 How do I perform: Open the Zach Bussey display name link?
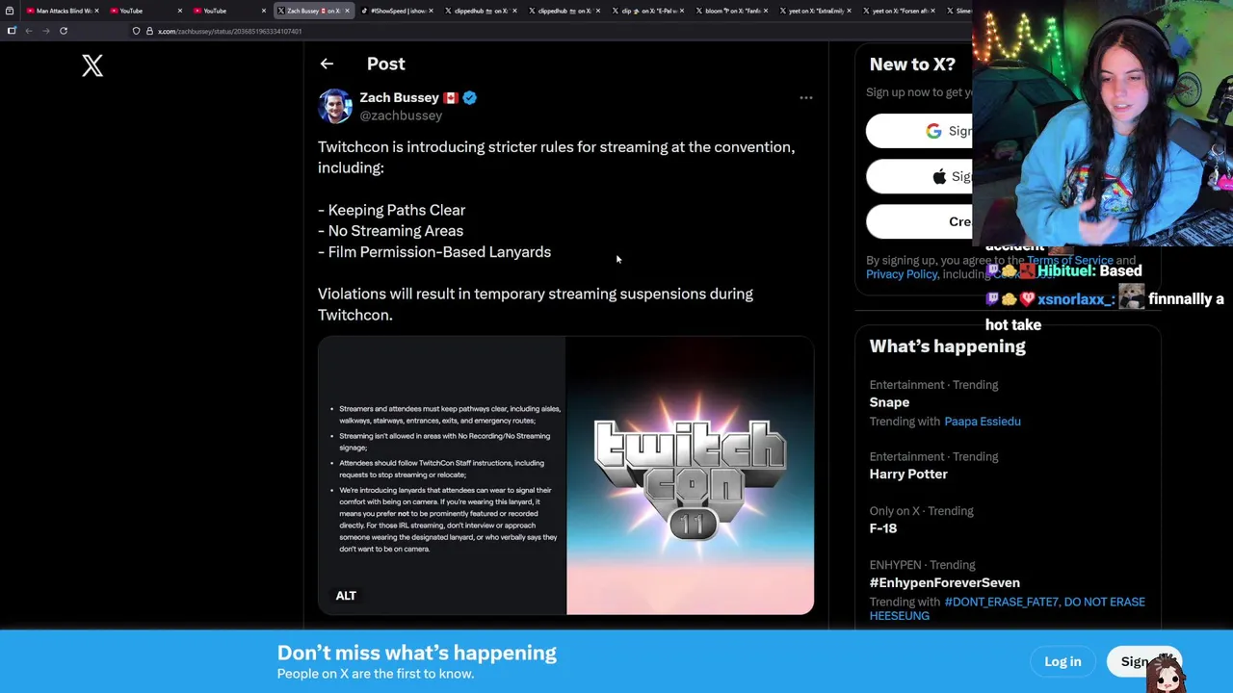[399, 97]
